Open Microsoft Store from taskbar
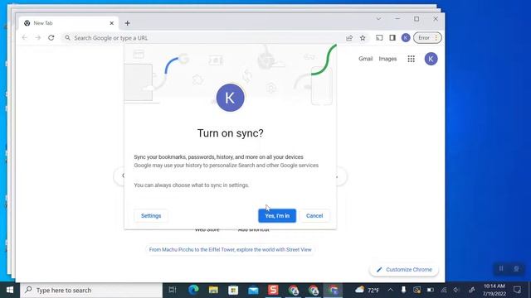This screenshot has width=531, height=298. pos(233,290)
